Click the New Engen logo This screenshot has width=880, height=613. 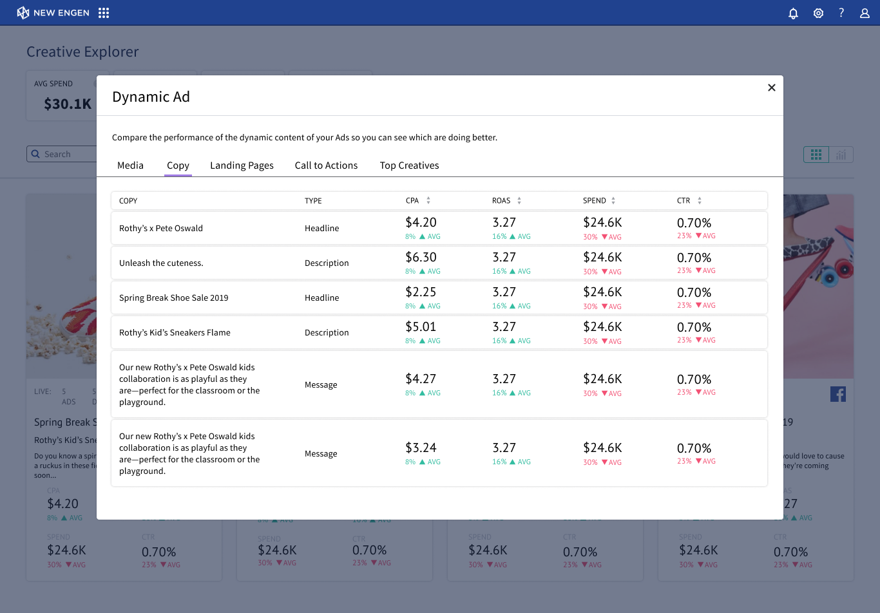pos(53,13)
